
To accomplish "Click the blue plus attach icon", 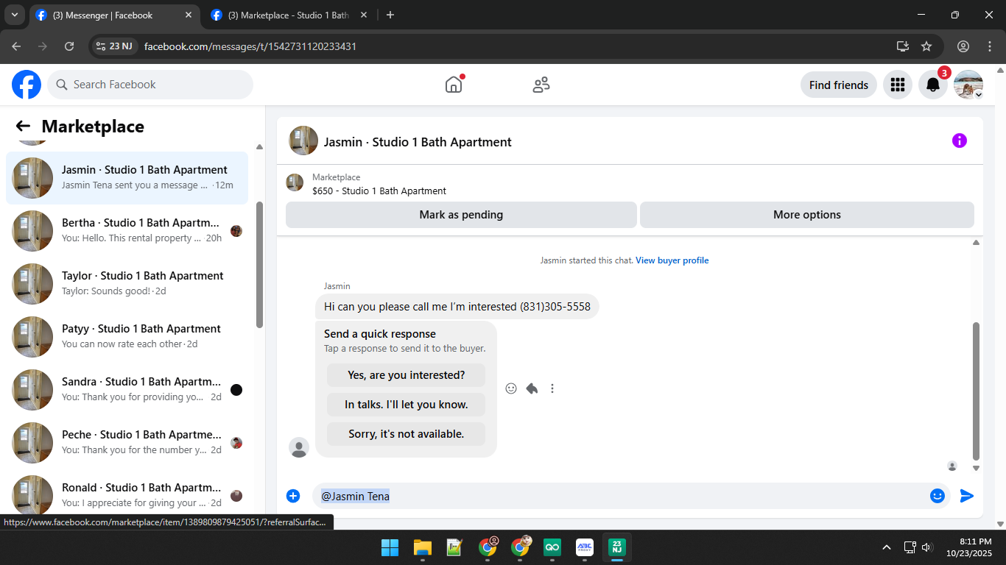I will [x=293, y=496].
